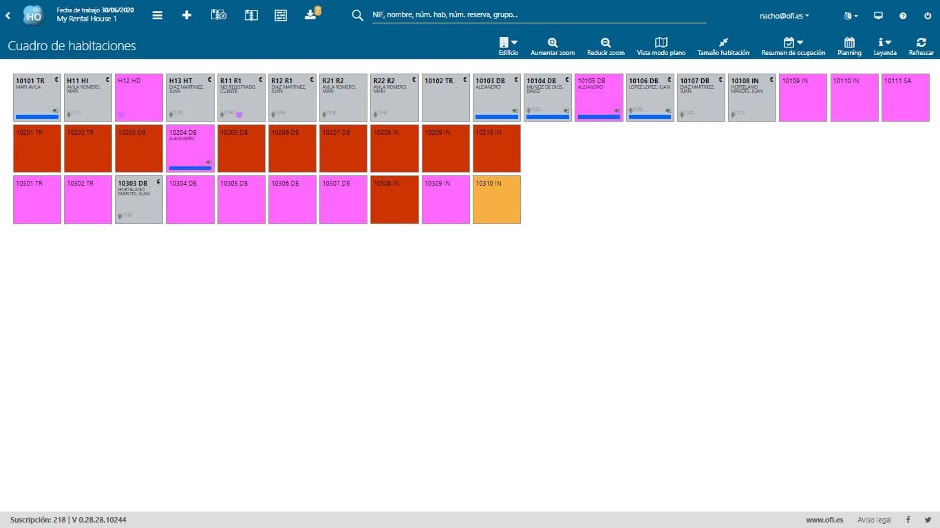The height and width of the screenshot is (528, 940).
Task: Visit the www.ofi.es link
Action: [x=824, y=520]
